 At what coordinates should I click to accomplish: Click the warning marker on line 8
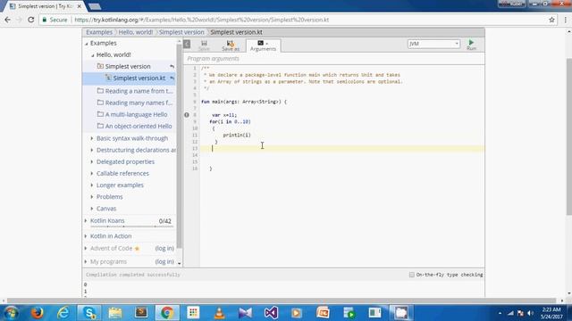[x=187, y=115]
